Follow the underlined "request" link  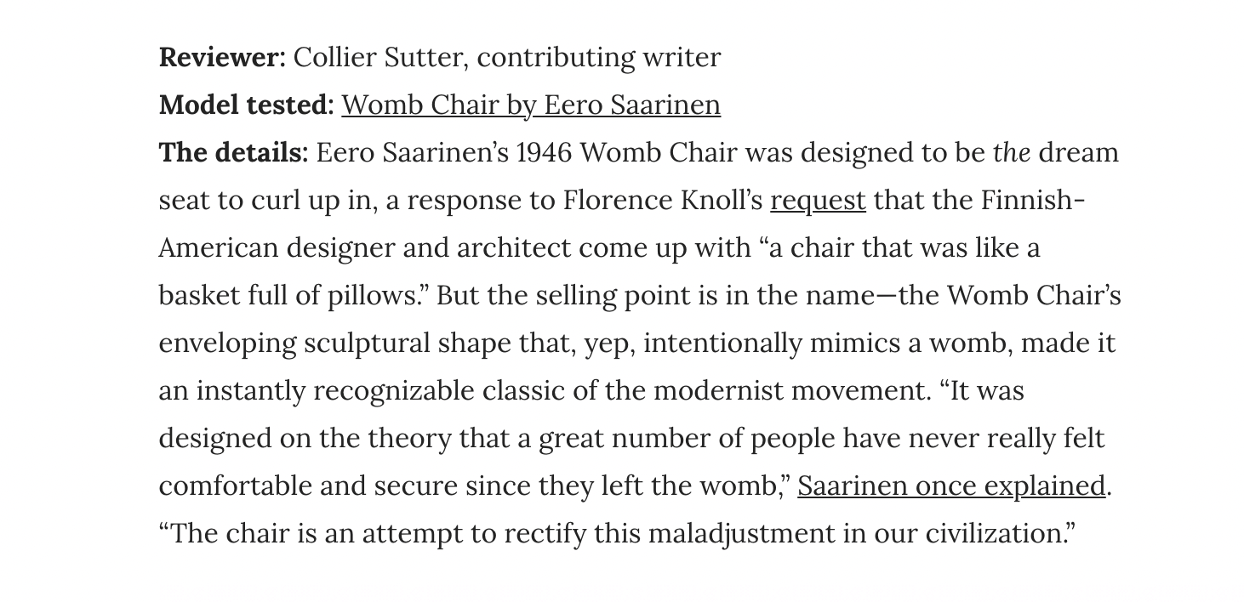818,201
